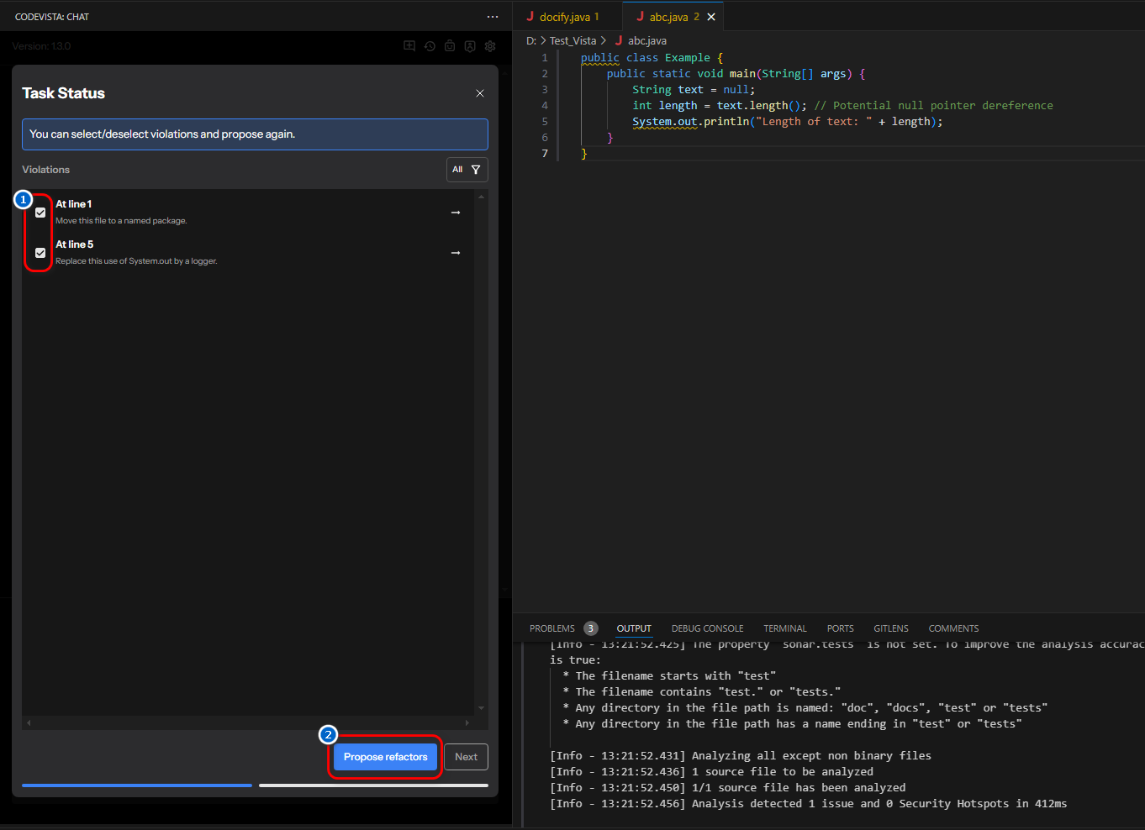This screenshot has width=1145, height=830.
Task: Select the OUTPUT panel tab
Action: pyautogui.click(x=634, y=628)
